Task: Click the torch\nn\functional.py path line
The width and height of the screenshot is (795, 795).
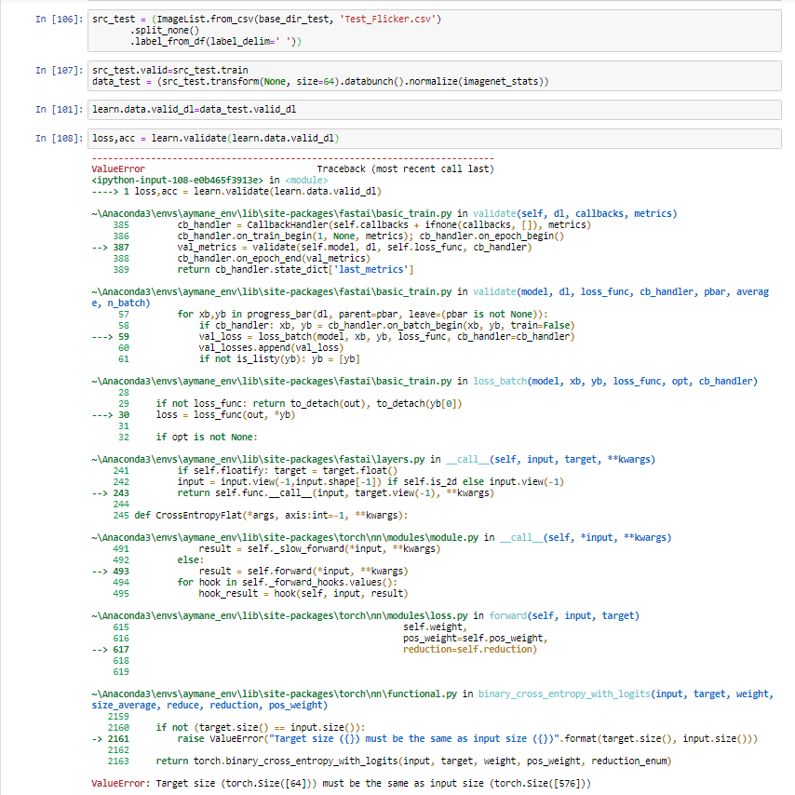Action: click(433, 700)
